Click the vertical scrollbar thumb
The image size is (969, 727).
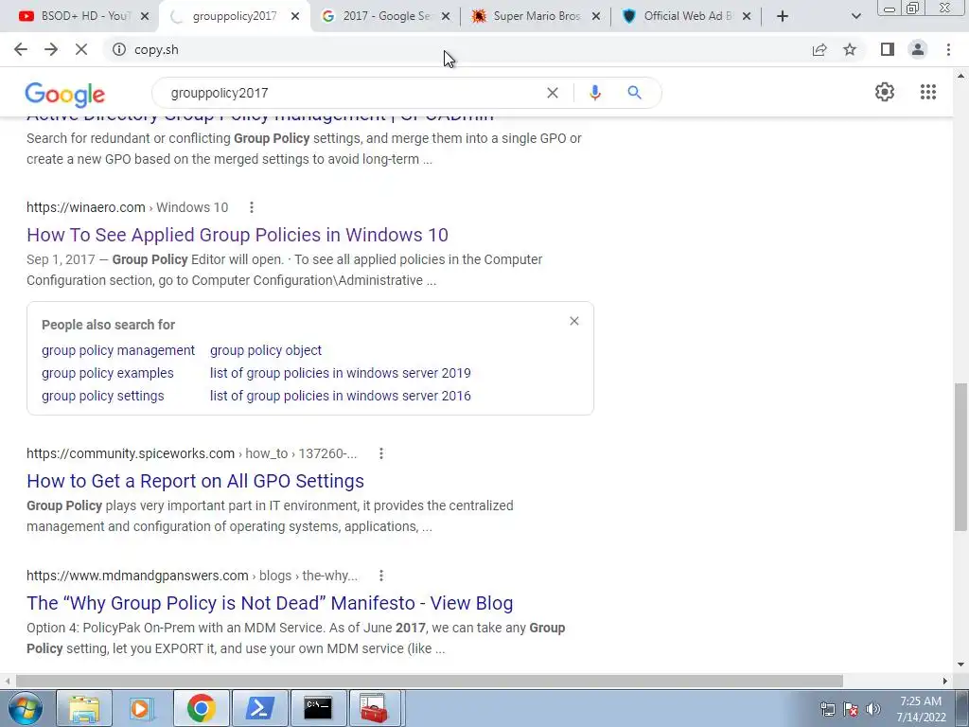tap(961, 457)
